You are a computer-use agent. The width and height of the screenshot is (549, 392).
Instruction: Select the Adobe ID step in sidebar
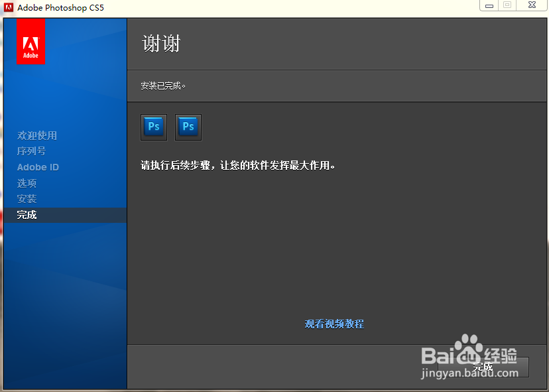coord(38,167)
